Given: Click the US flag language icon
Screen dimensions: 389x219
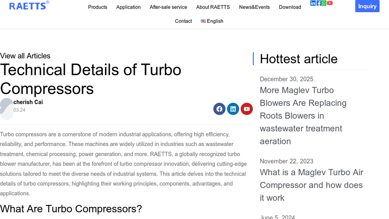Looking at the screenshot, I should coord(203,21).
